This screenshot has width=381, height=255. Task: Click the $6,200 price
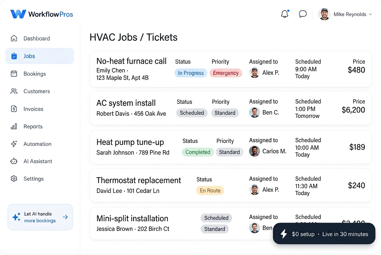tap(353, 110)
